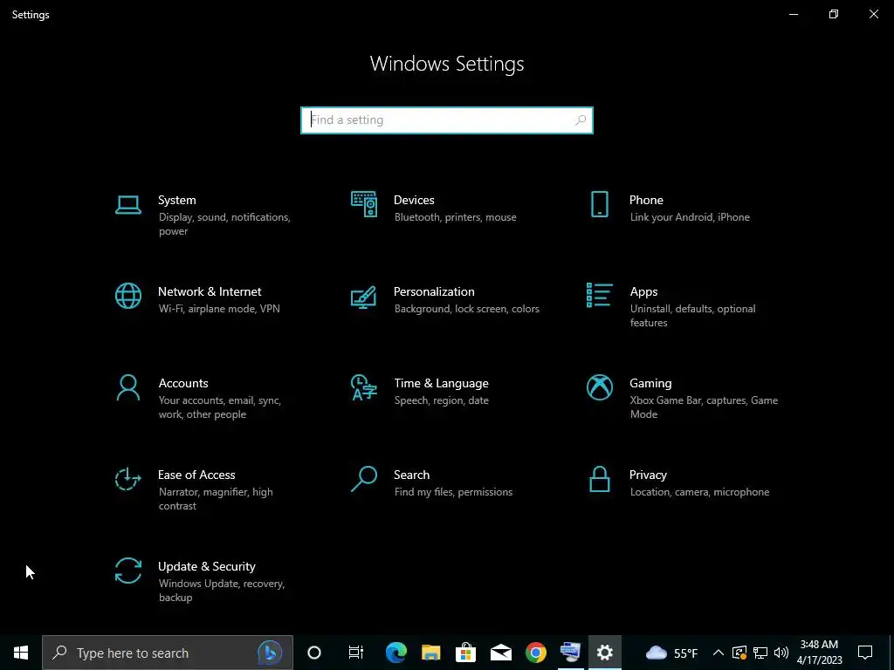
Task: Launch Microsoft Edge from the taskbar
Action: coord(395,653)
